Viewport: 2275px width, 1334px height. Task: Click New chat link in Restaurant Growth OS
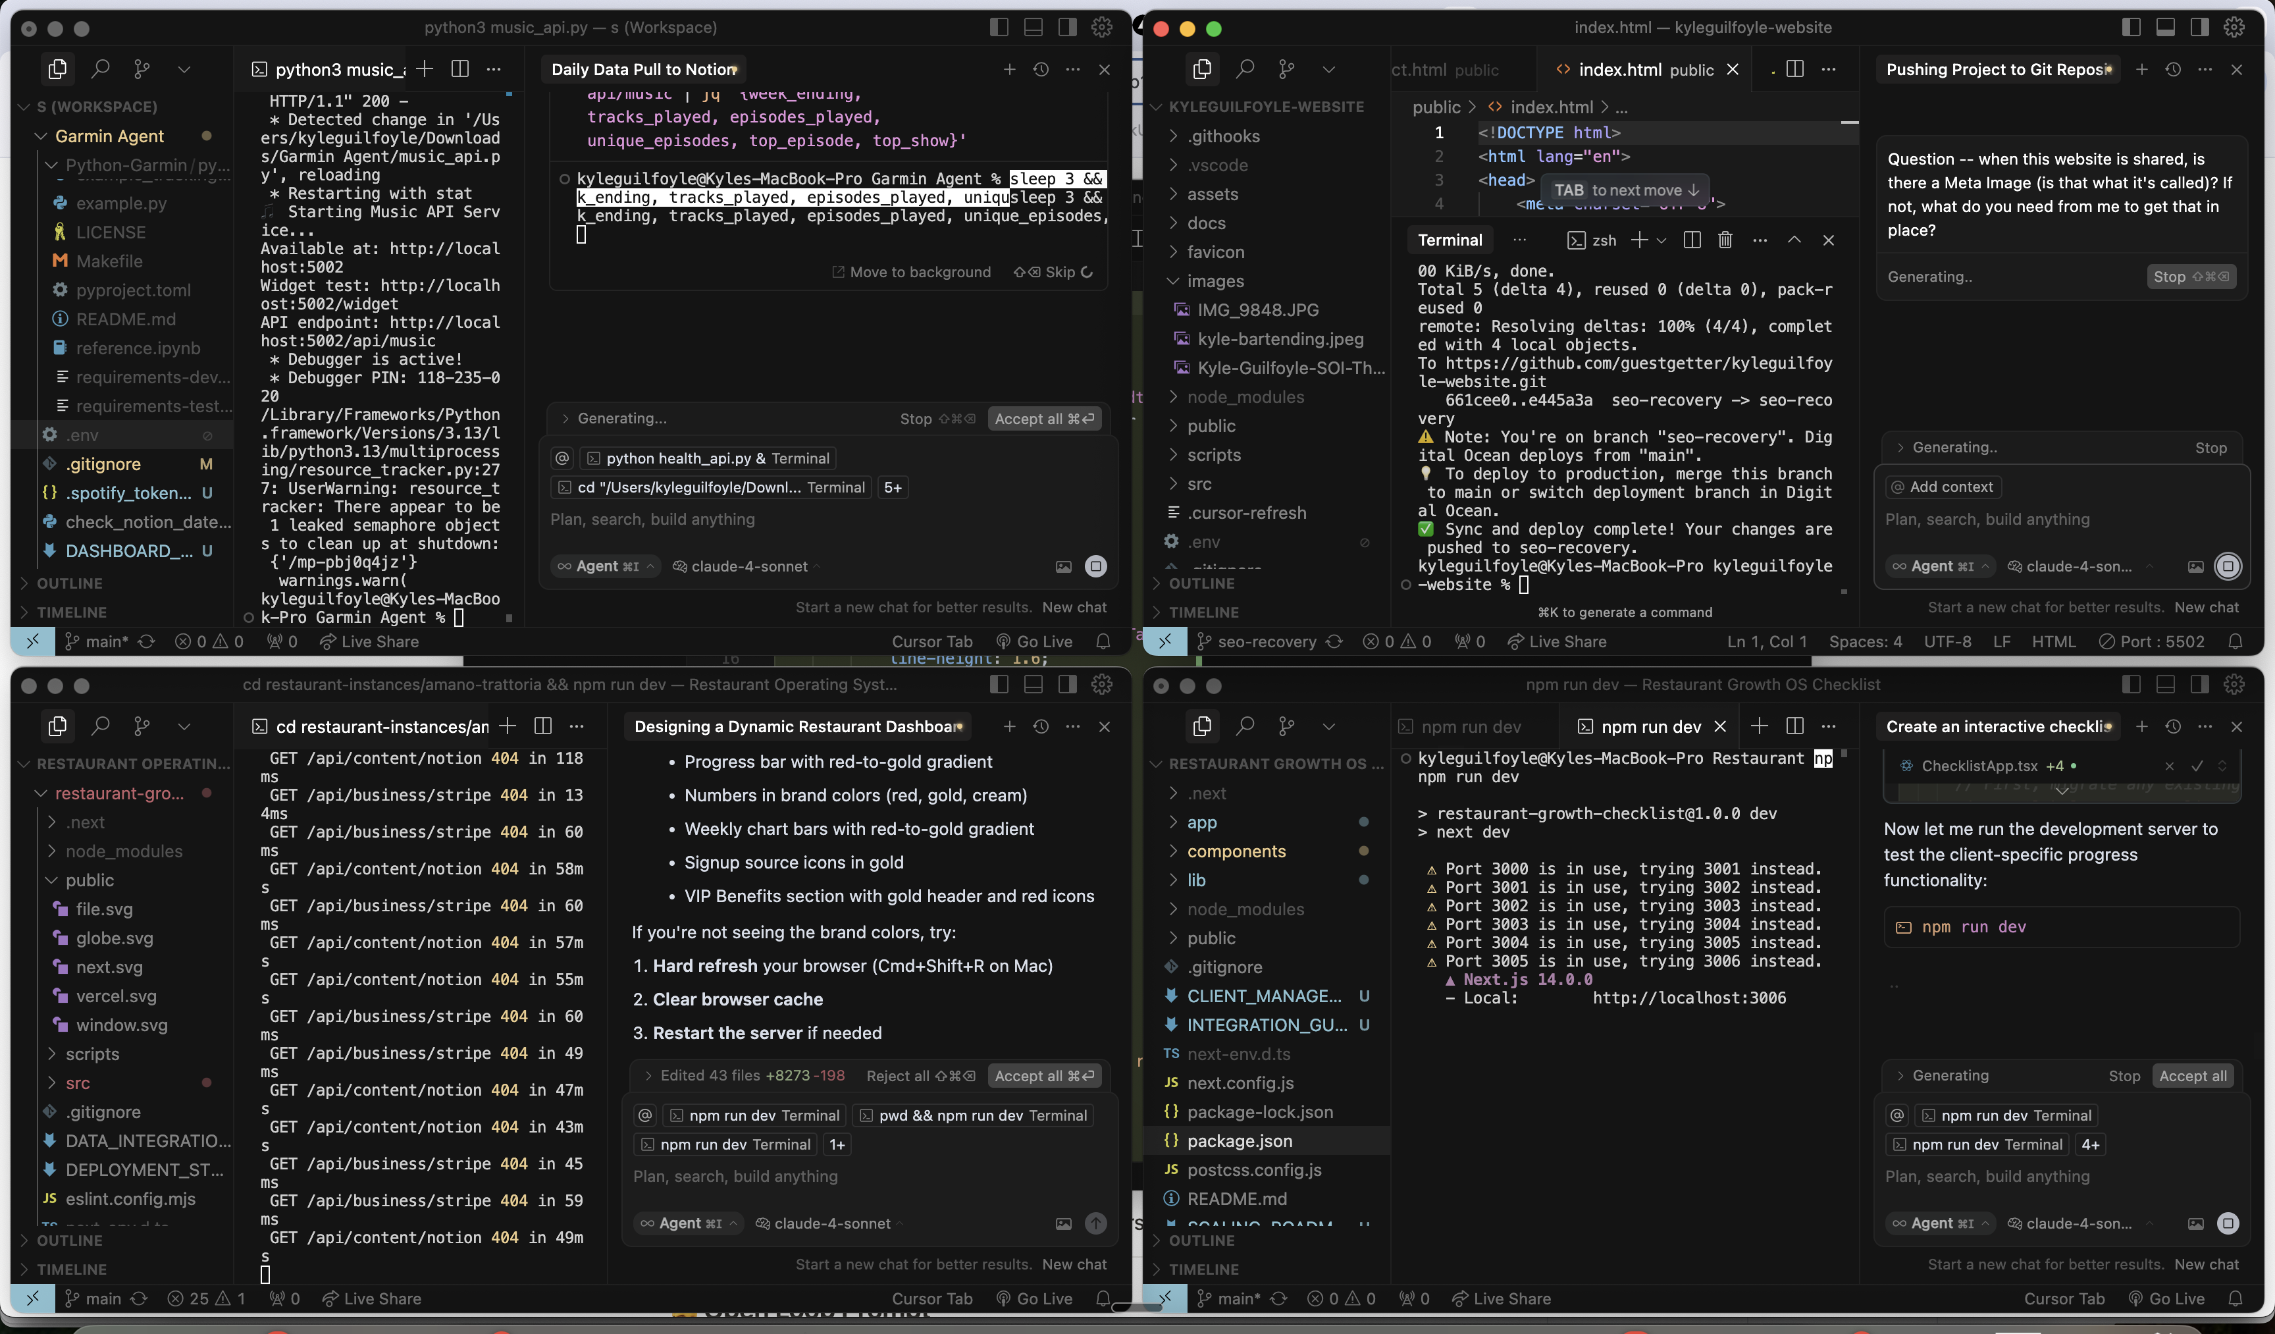(x=2207, y=1264)
